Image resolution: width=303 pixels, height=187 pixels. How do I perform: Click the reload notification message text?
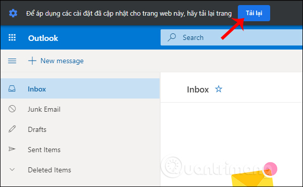(129, 14)
